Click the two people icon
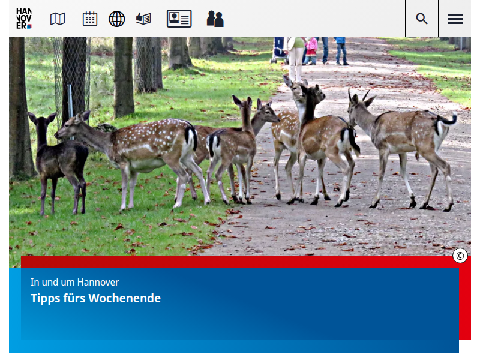The width and height of the screenshot is (480, 360). (215, 19)
